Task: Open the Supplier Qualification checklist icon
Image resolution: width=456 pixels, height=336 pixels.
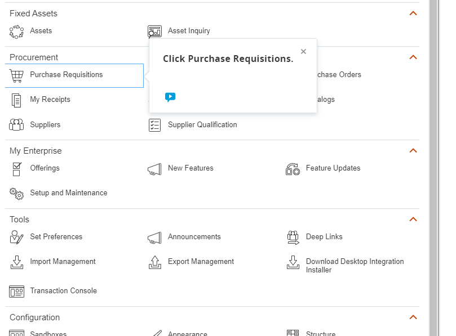Action: coord(154,125)
